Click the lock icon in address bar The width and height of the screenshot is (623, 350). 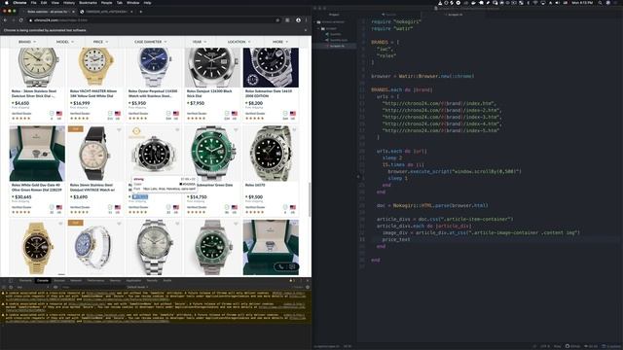(x=30, y=19)
